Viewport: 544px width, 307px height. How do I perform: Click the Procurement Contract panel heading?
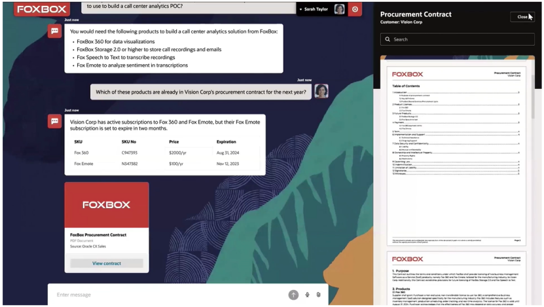point(416,14)
